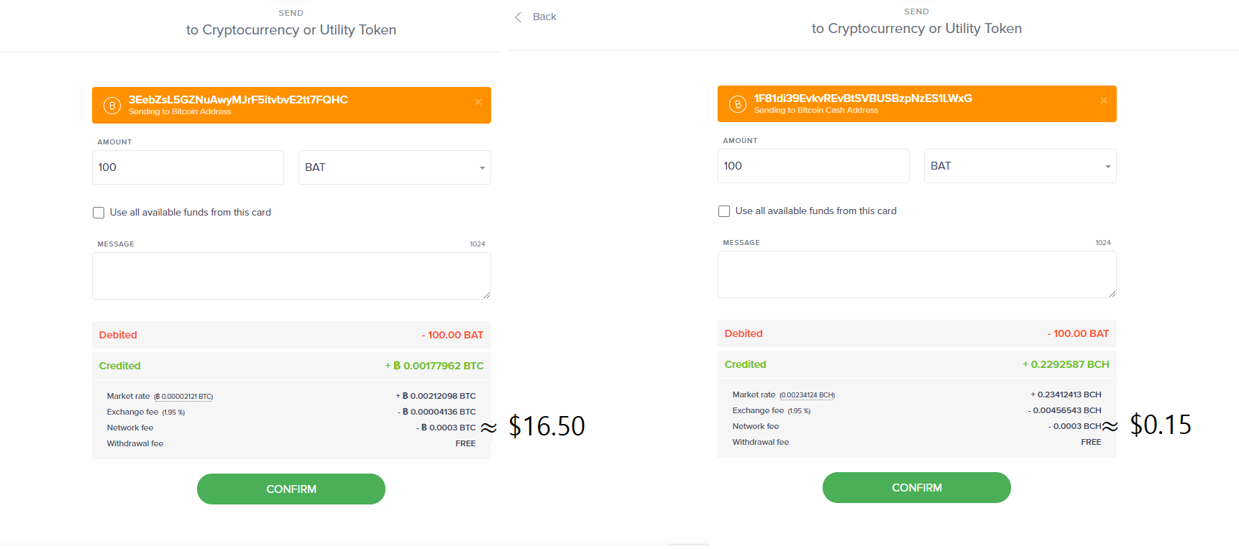The width and height of the screenshot is (1239, 549).
Task: Open the BAT currency dropdown on left form
Action: [x=395, y=167]
